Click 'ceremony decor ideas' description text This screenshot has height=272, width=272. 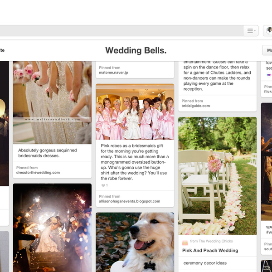click(x=205, y=263)
